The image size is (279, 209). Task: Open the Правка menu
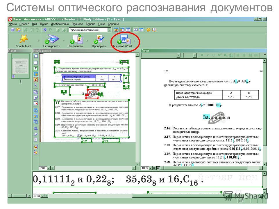[24, 24]
